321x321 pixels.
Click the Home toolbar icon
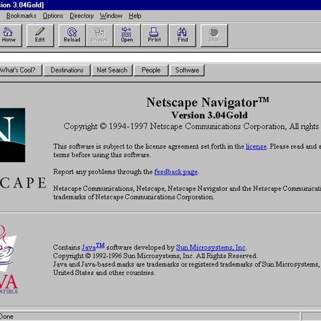tap(8, 35)
